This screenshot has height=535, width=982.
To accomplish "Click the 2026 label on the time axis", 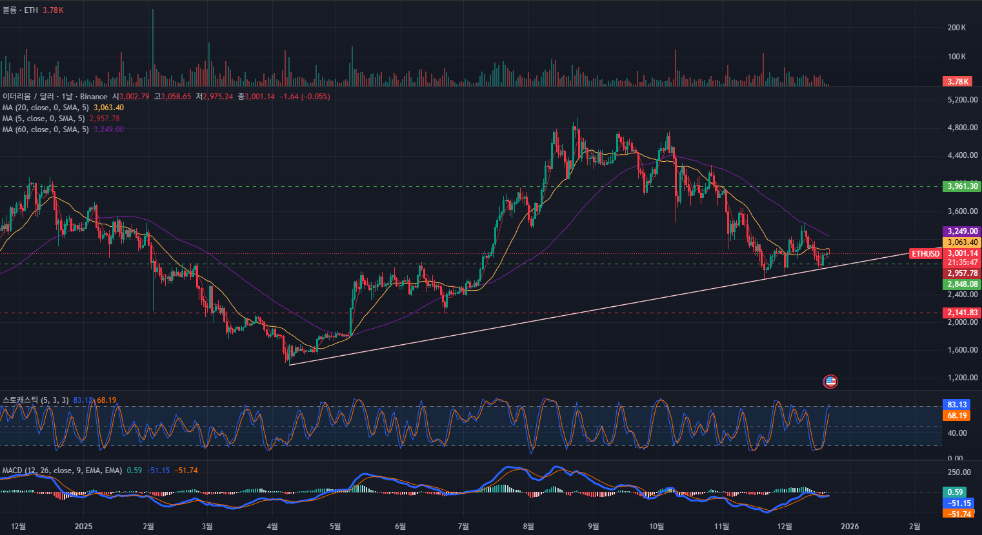I will point(850,527).
